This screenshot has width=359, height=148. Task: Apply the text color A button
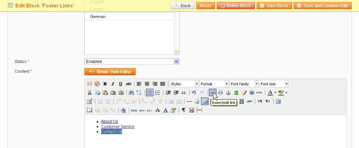point(270,92)
